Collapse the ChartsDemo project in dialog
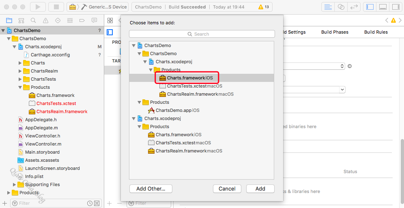Image resolution: width=404 pixels, height=208 pixels. [x=134, y=45]
